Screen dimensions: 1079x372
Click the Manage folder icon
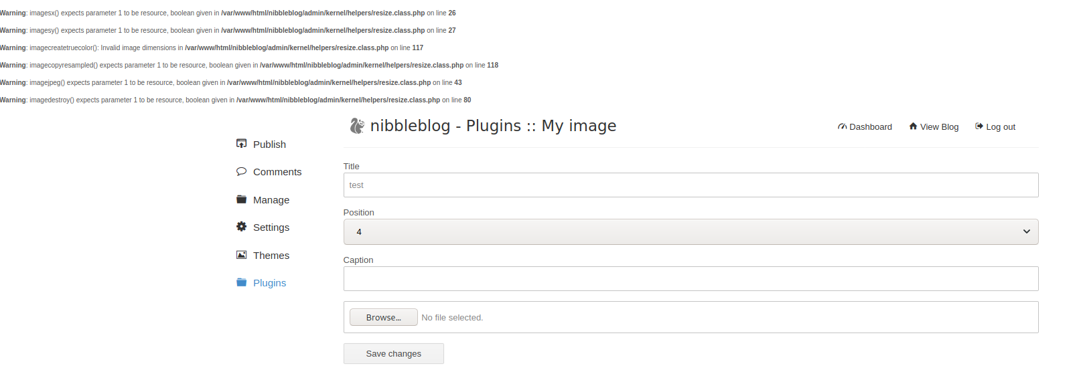pyautogui.click(x=241, y=199)
